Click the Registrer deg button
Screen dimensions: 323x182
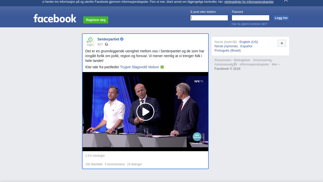(x=96, y=20)
